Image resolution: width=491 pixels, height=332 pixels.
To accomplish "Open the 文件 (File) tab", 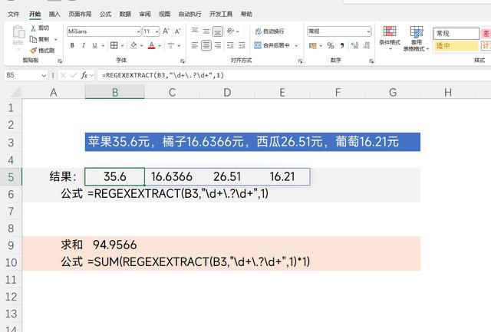I will (14, 14).
